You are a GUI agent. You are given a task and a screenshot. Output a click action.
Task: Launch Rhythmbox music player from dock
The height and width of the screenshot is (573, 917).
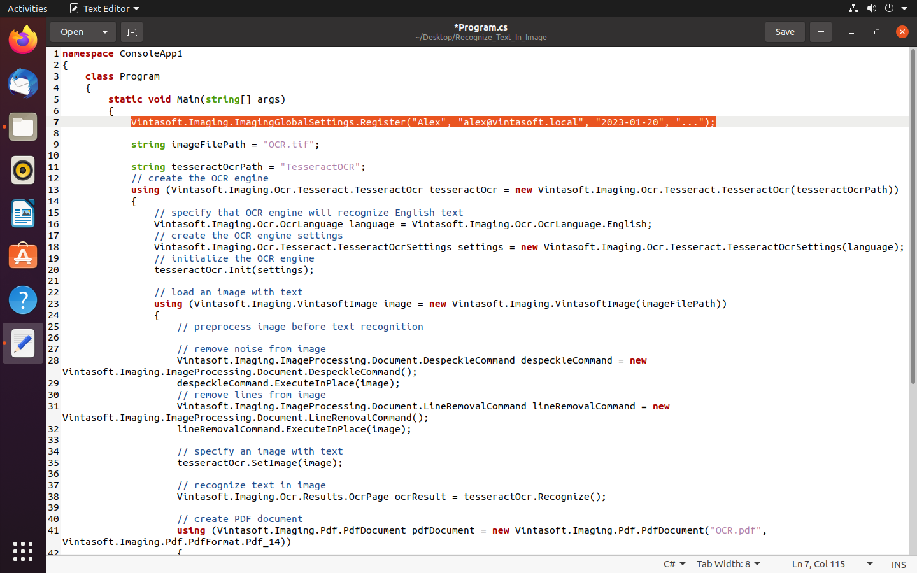click(x=23, y=171)
